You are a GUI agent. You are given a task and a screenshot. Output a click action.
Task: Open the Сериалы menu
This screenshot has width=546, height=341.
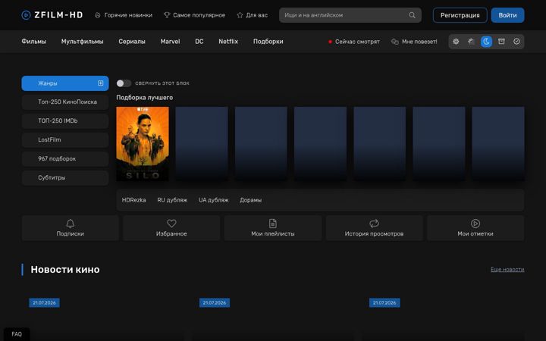(132, 42)
